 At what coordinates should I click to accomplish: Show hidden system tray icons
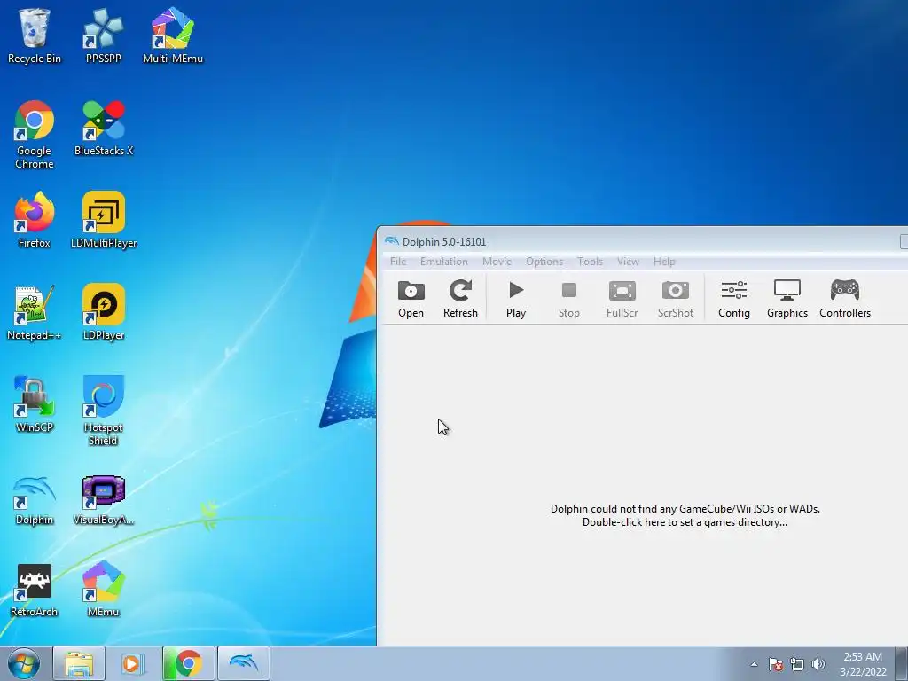coord(754,664)
